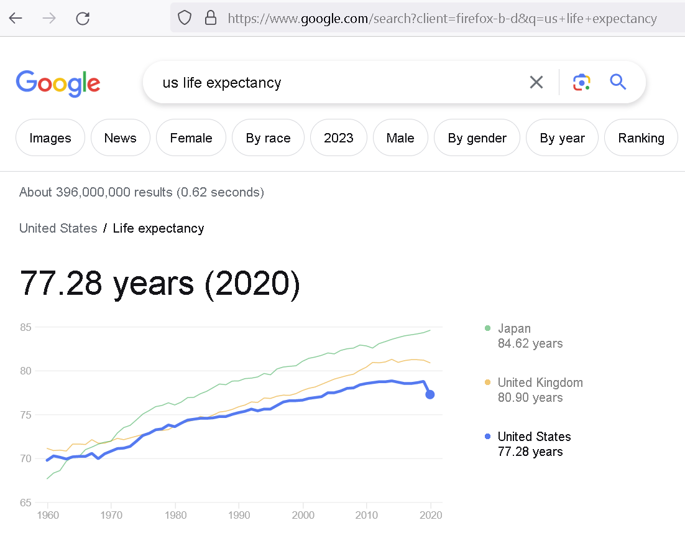Image resolution: width=685 pixels, height=543 pixels.
Task: Click the browser back arrow
Action: coord(16,19)
